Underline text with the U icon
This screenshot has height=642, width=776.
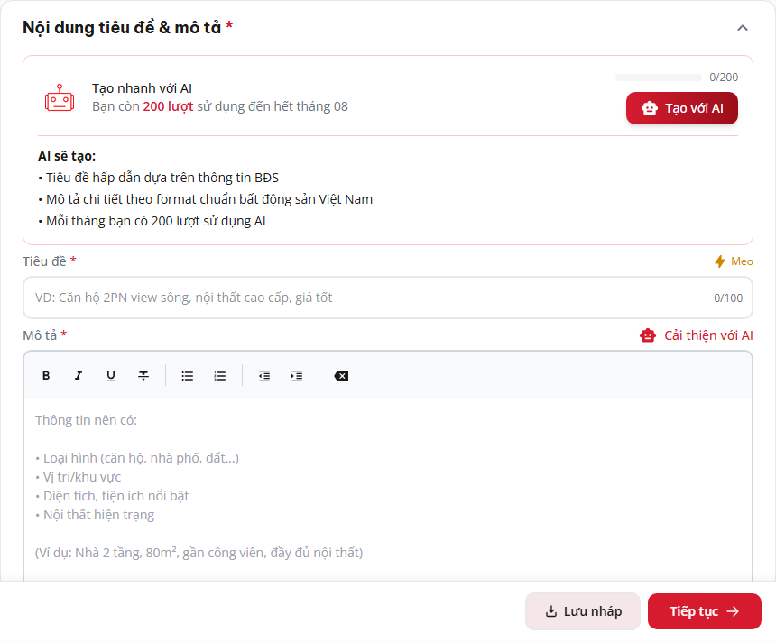(x=111, y=376)
